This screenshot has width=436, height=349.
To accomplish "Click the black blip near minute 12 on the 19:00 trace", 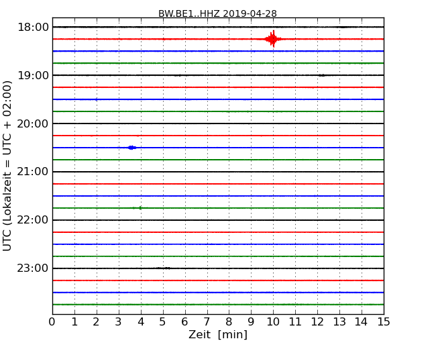I will (322, 75).
